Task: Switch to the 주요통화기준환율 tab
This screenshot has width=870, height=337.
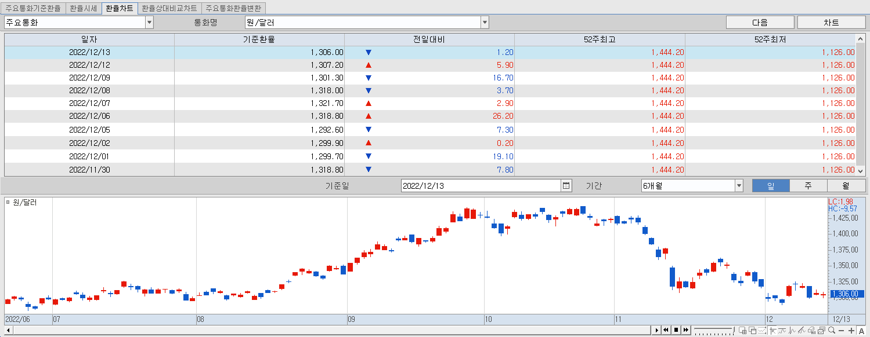Action: 33,9
